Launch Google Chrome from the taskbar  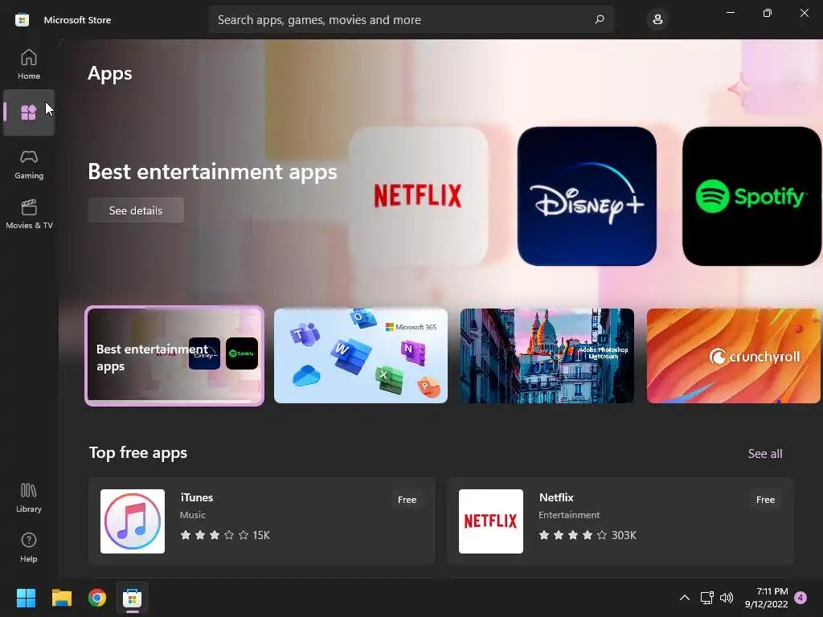click(97, 598)
